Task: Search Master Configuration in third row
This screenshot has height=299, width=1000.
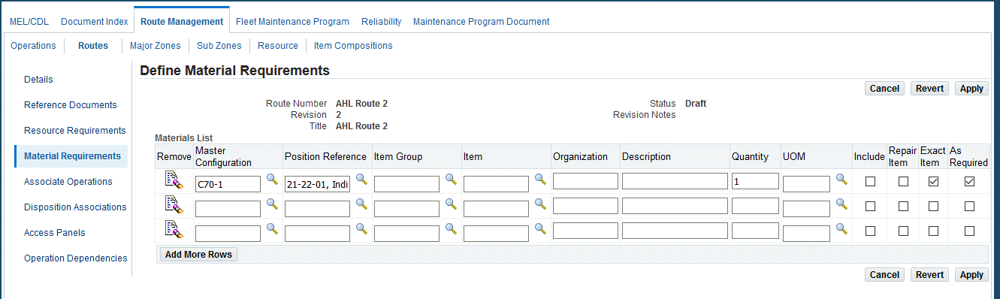Action: point(272,229)
